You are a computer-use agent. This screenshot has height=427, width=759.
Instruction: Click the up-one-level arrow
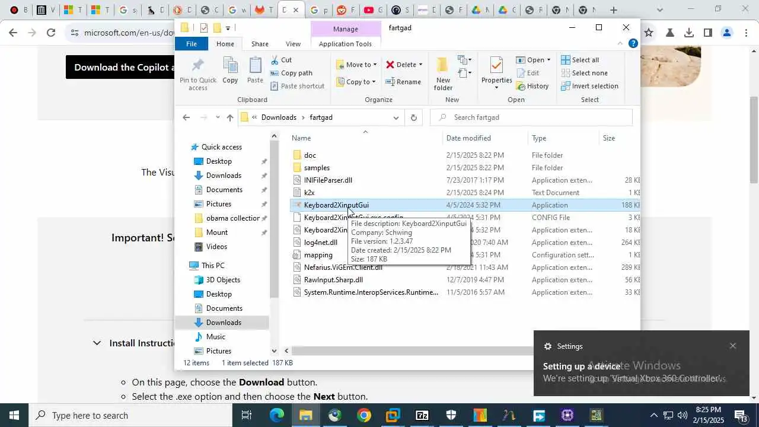(230, 117)
